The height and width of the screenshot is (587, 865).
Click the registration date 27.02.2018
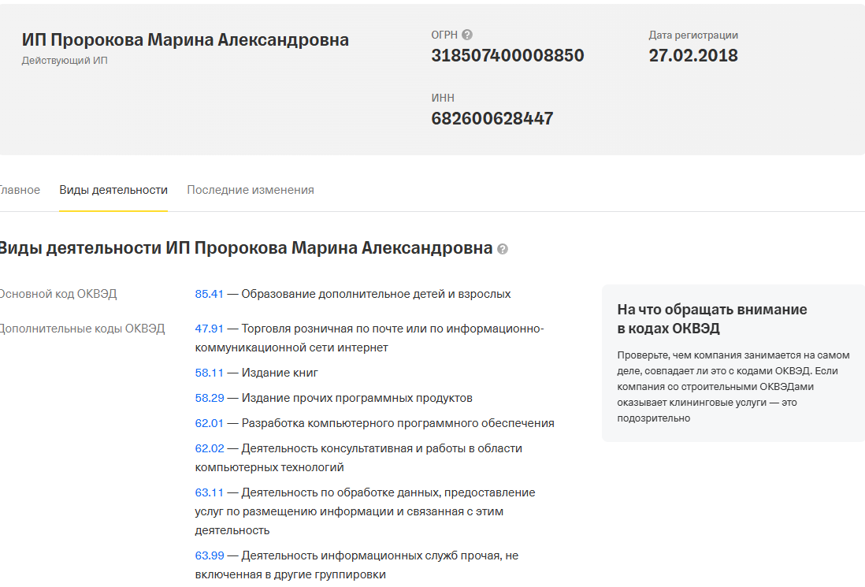(x=693, y=56)
